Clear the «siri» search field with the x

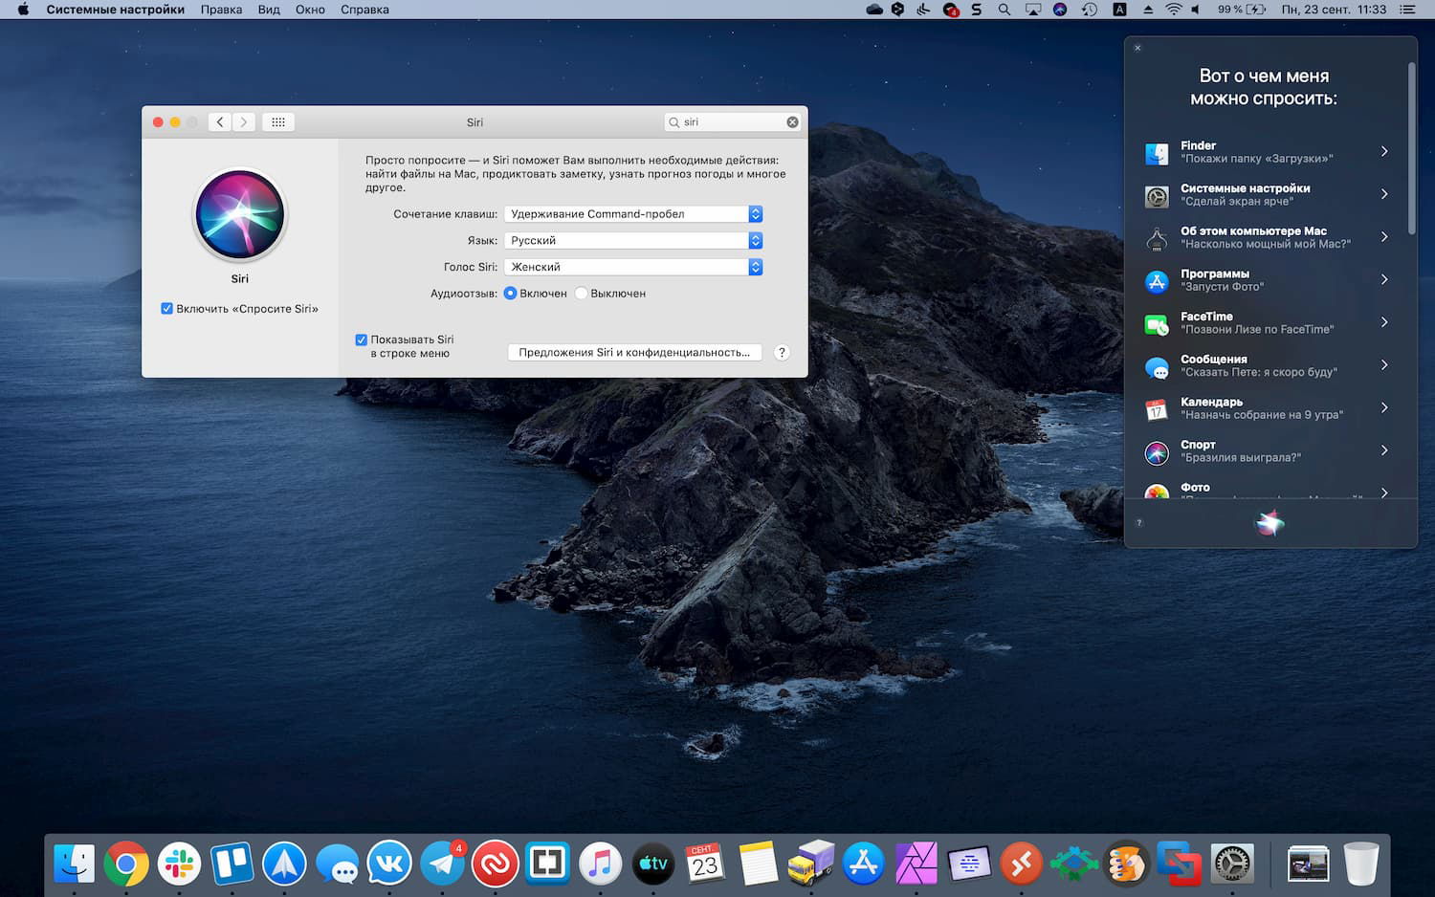click(x=792, y=121)
